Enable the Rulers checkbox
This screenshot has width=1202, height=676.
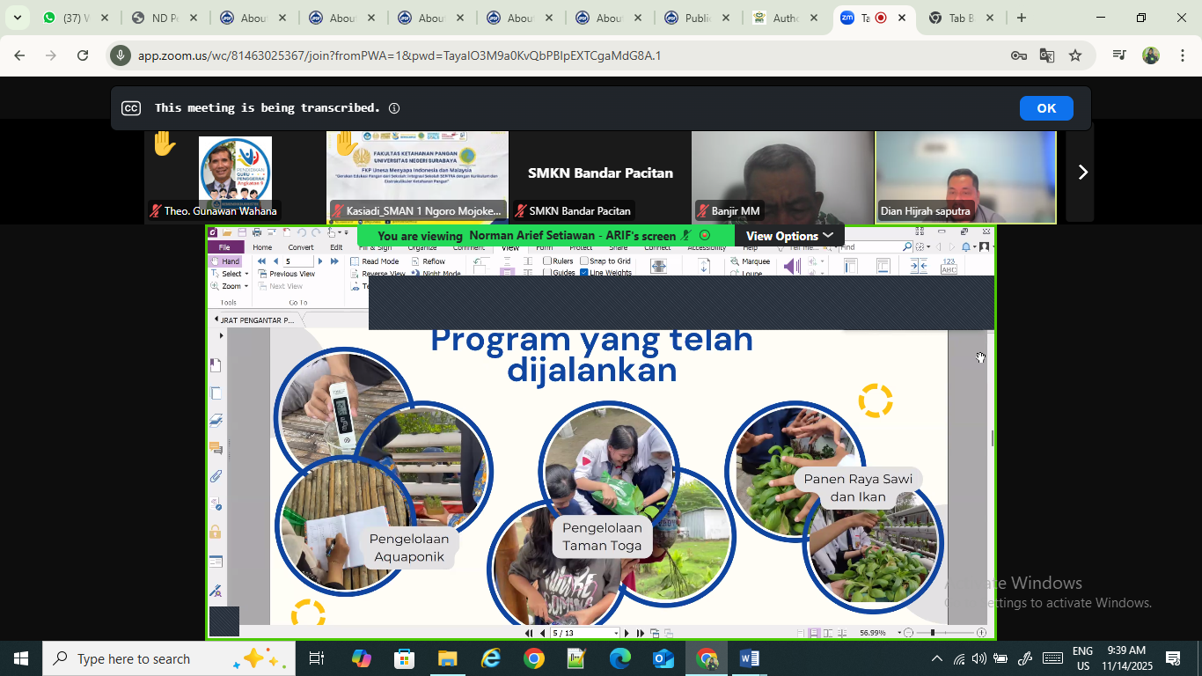click(x=547, y=261)
